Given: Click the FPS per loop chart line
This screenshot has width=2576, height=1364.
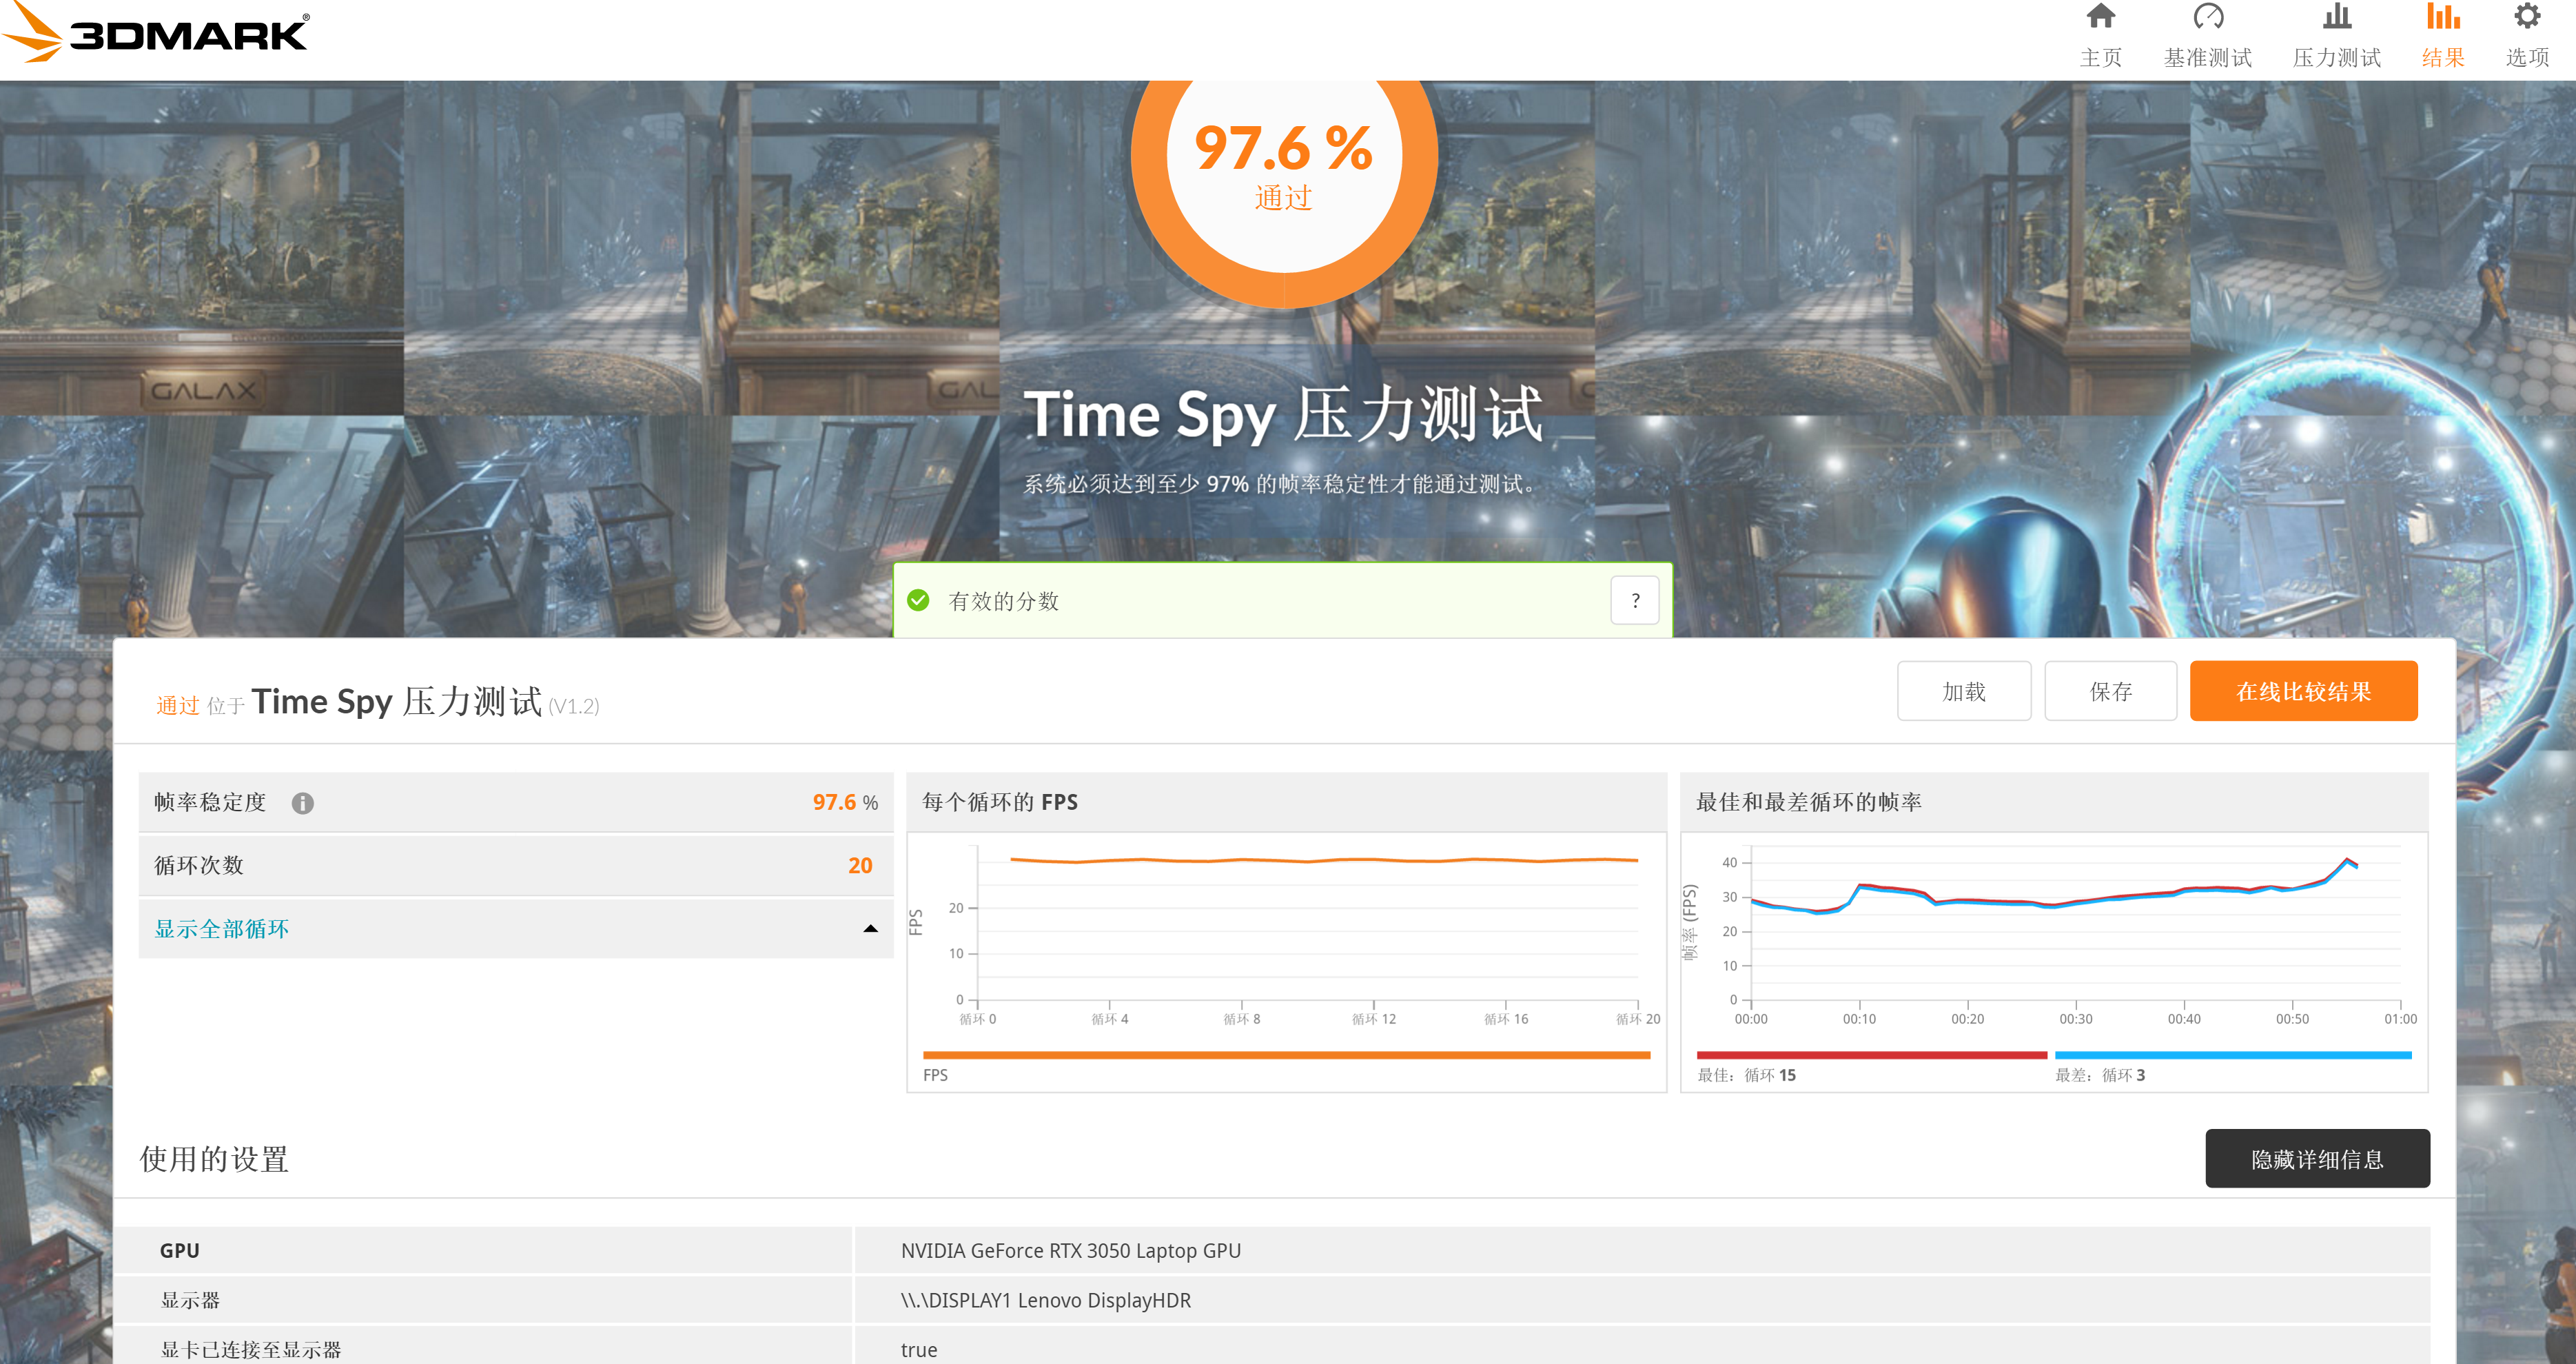Looking at the screenshot, I should [1324, 860].
